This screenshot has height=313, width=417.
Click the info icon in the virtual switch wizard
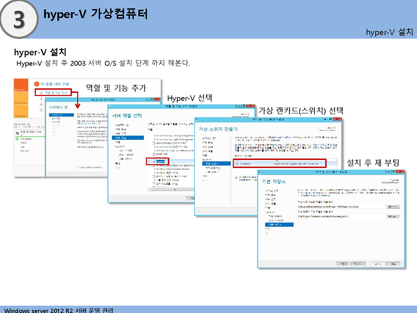[236, 177]
